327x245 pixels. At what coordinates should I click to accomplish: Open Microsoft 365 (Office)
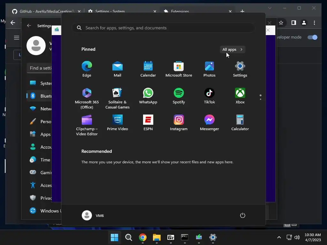pos(87,98)
